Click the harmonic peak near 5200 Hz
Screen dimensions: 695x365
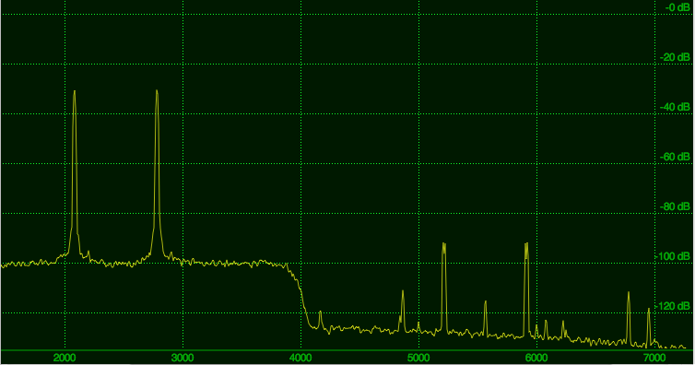pos(443,287)
